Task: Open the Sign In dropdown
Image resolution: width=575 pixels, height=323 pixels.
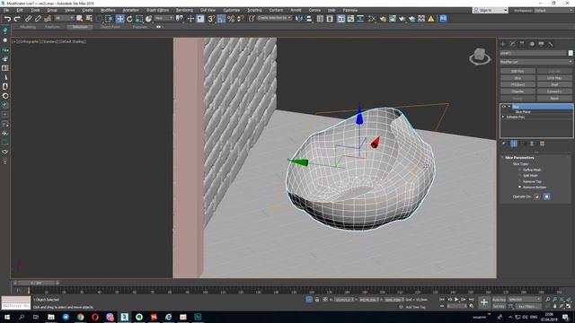Action: pyautogui.click(x=491, y=10)
